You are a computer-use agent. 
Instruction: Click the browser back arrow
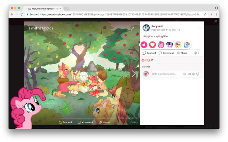[12, 14]
